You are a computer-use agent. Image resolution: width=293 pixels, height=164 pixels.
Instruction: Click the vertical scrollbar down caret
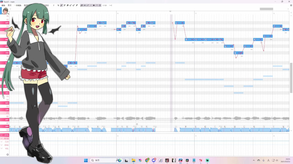click(291, 131)
